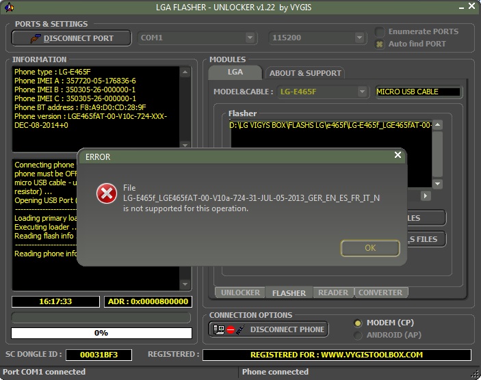481x380 pixels.
Task: Click the Phone type : LG-E465F line
Action: click(53, 72)
